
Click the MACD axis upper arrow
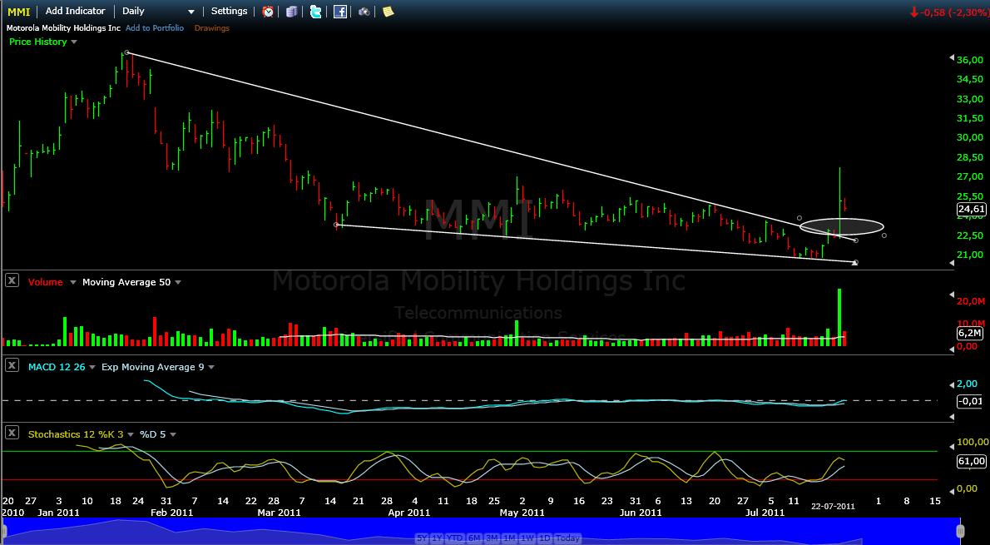(x=953, y=384)
